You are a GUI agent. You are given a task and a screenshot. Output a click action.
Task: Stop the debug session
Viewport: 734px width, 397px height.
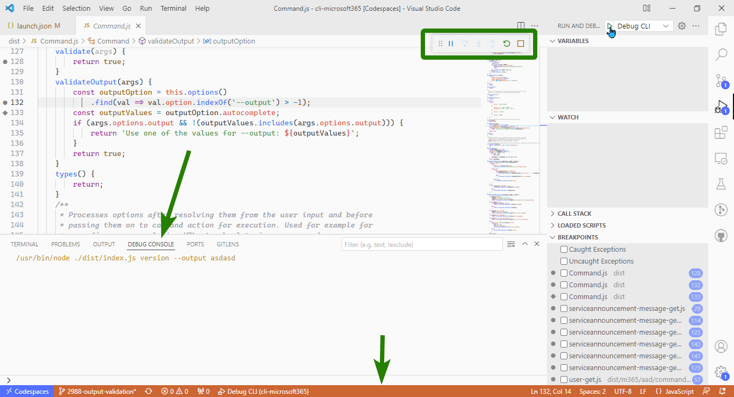pos(520,44)
